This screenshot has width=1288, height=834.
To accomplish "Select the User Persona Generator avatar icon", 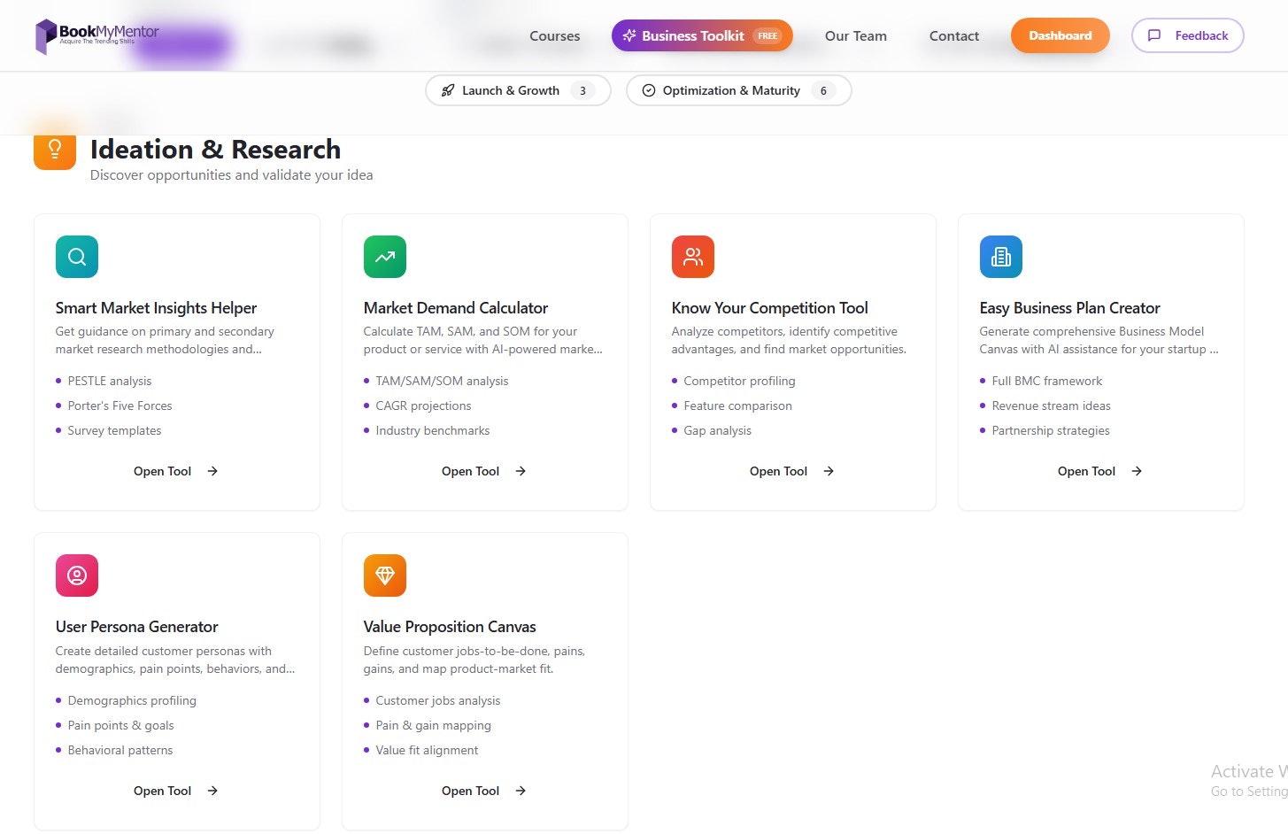I will (76, 575).
